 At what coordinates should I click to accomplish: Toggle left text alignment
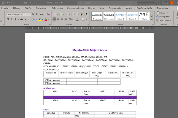tap(55, 19)
